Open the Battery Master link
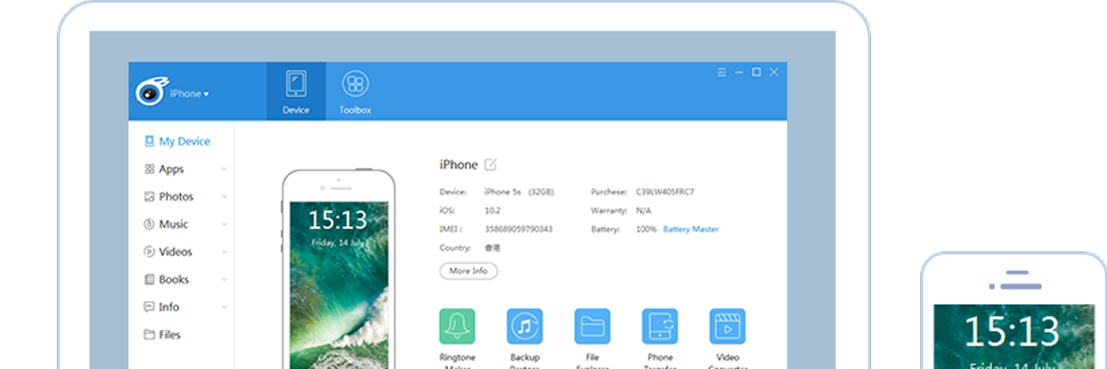Image resolution: width=1107 pixels, height=369 pixels. tap(691, 230)
